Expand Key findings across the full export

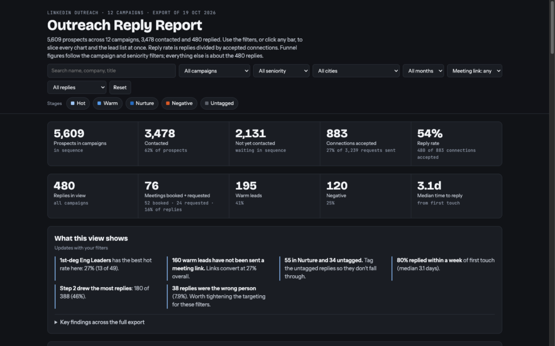pos(100,322)
